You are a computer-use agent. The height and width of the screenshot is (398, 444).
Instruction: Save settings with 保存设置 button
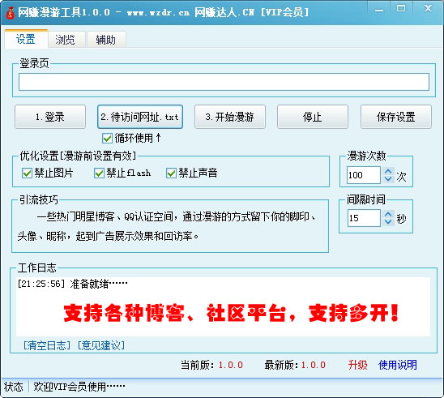(x=396, y=117)
